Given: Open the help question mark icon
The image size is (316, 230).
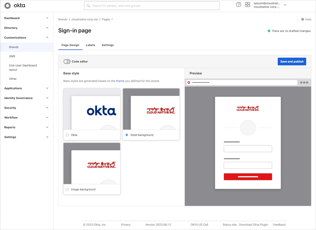Looking at the screenshot, I should pos(238,4).
